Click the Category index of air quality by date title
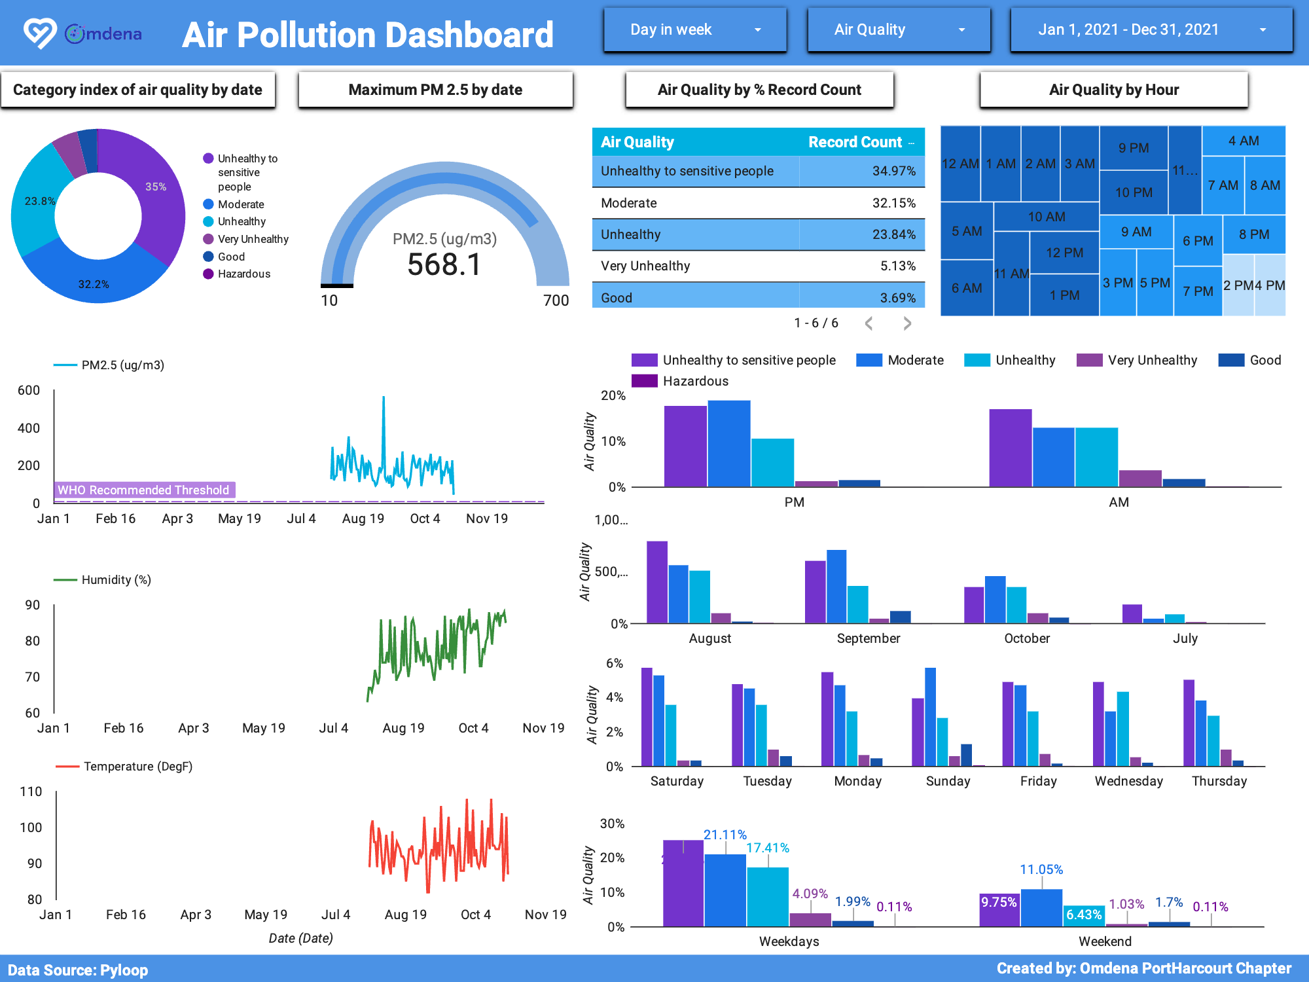This screenshot has width=1309, height=982. click(137, 90)
